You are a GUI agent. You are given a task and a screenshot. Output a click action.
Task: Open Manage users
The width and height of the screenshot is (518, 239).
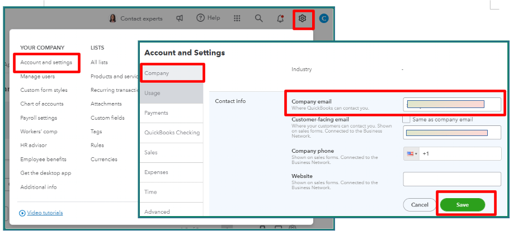pos(37,76)
